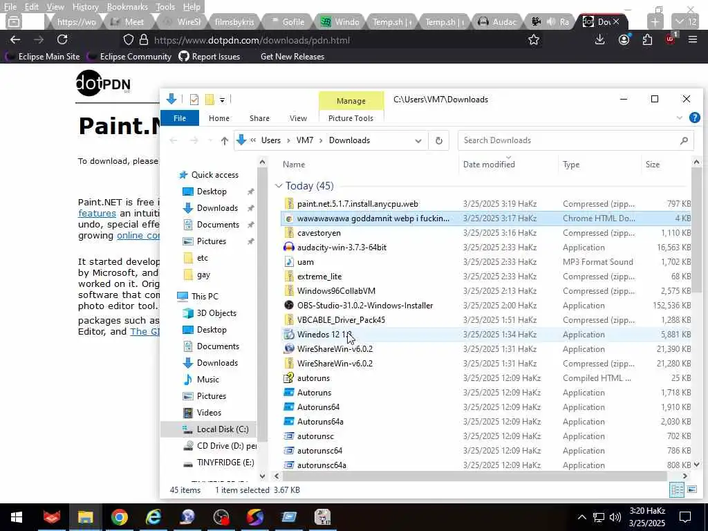The image size is (708, 531).
Task: Open Firefox Tools menu
Action: (165, 7)
